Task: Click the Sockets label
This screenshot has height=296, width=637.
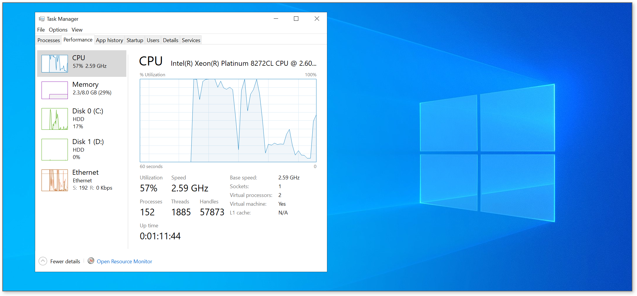Action: pos(239,186)
